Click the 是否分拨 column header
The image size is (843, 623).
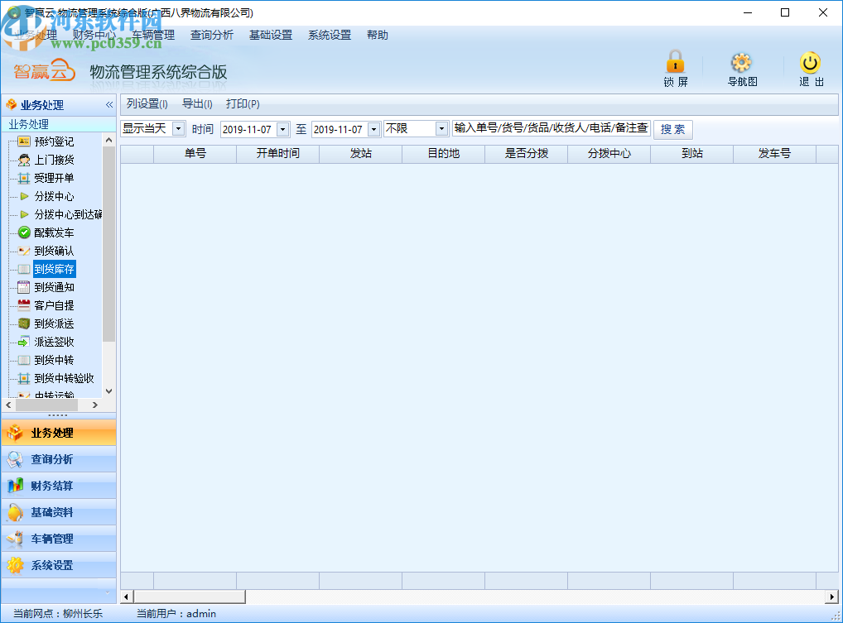tap(527, 154)
